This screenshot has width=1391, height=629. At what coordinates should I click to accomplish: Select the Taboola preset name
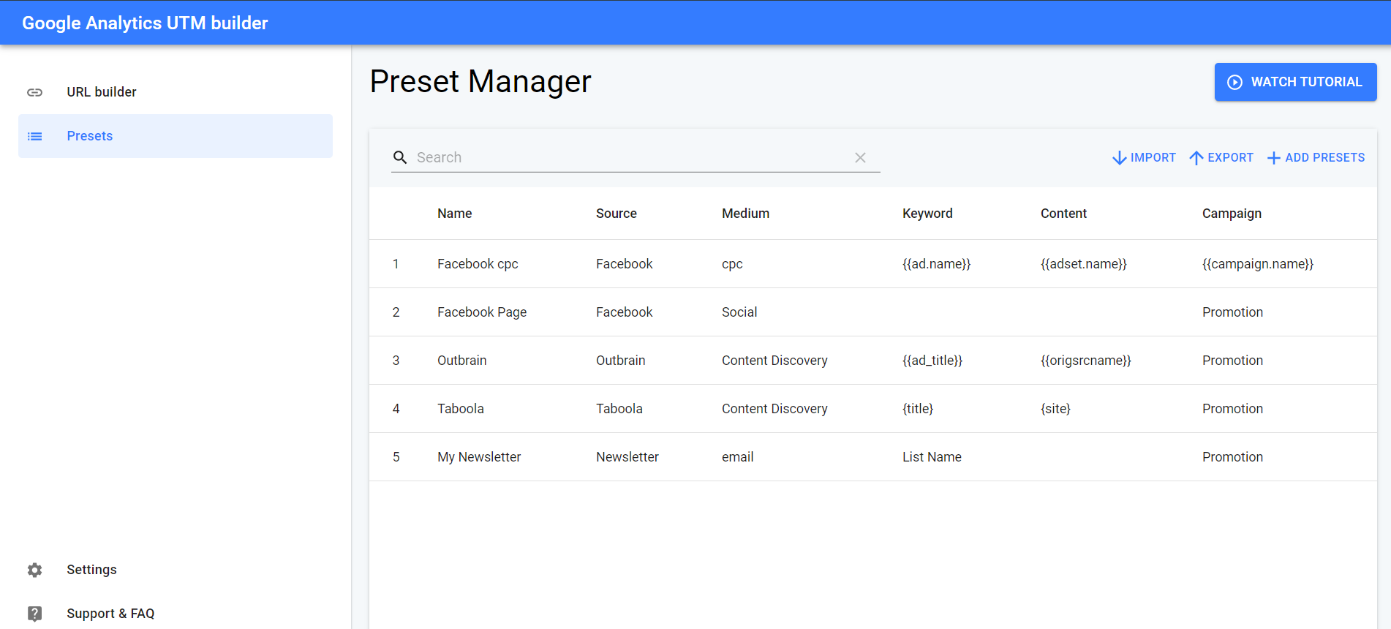click(x=460, y=409)
